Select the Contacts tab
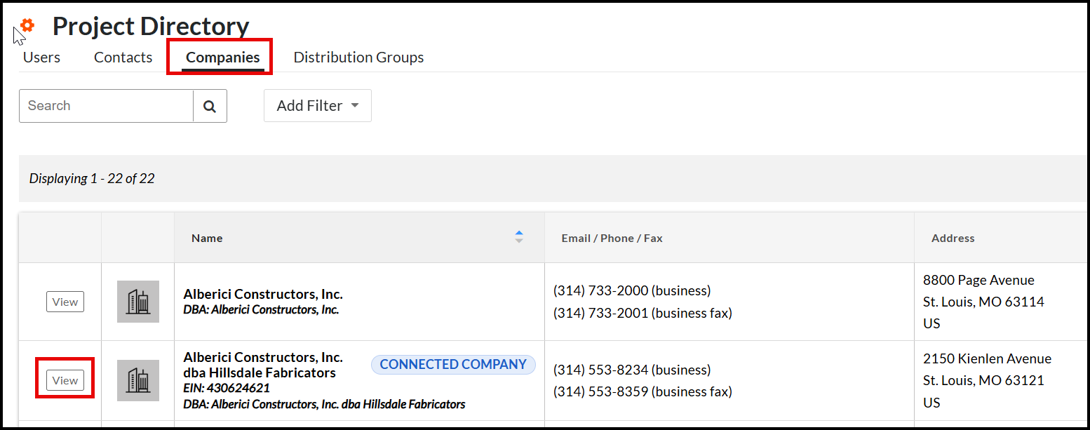The height and width of the screenshot is (430, 1090). click(x=123, y=57)
